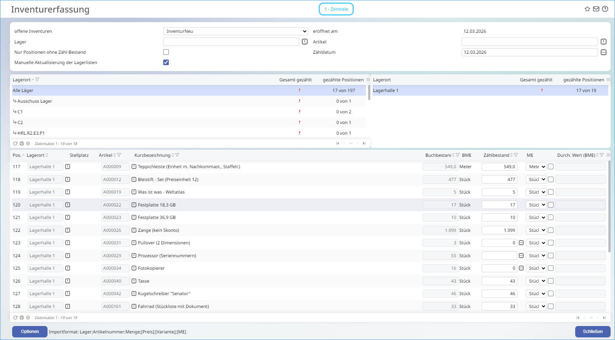
Task: Open details button for Prozessor Zählbestand
Action: pos(521,256)
